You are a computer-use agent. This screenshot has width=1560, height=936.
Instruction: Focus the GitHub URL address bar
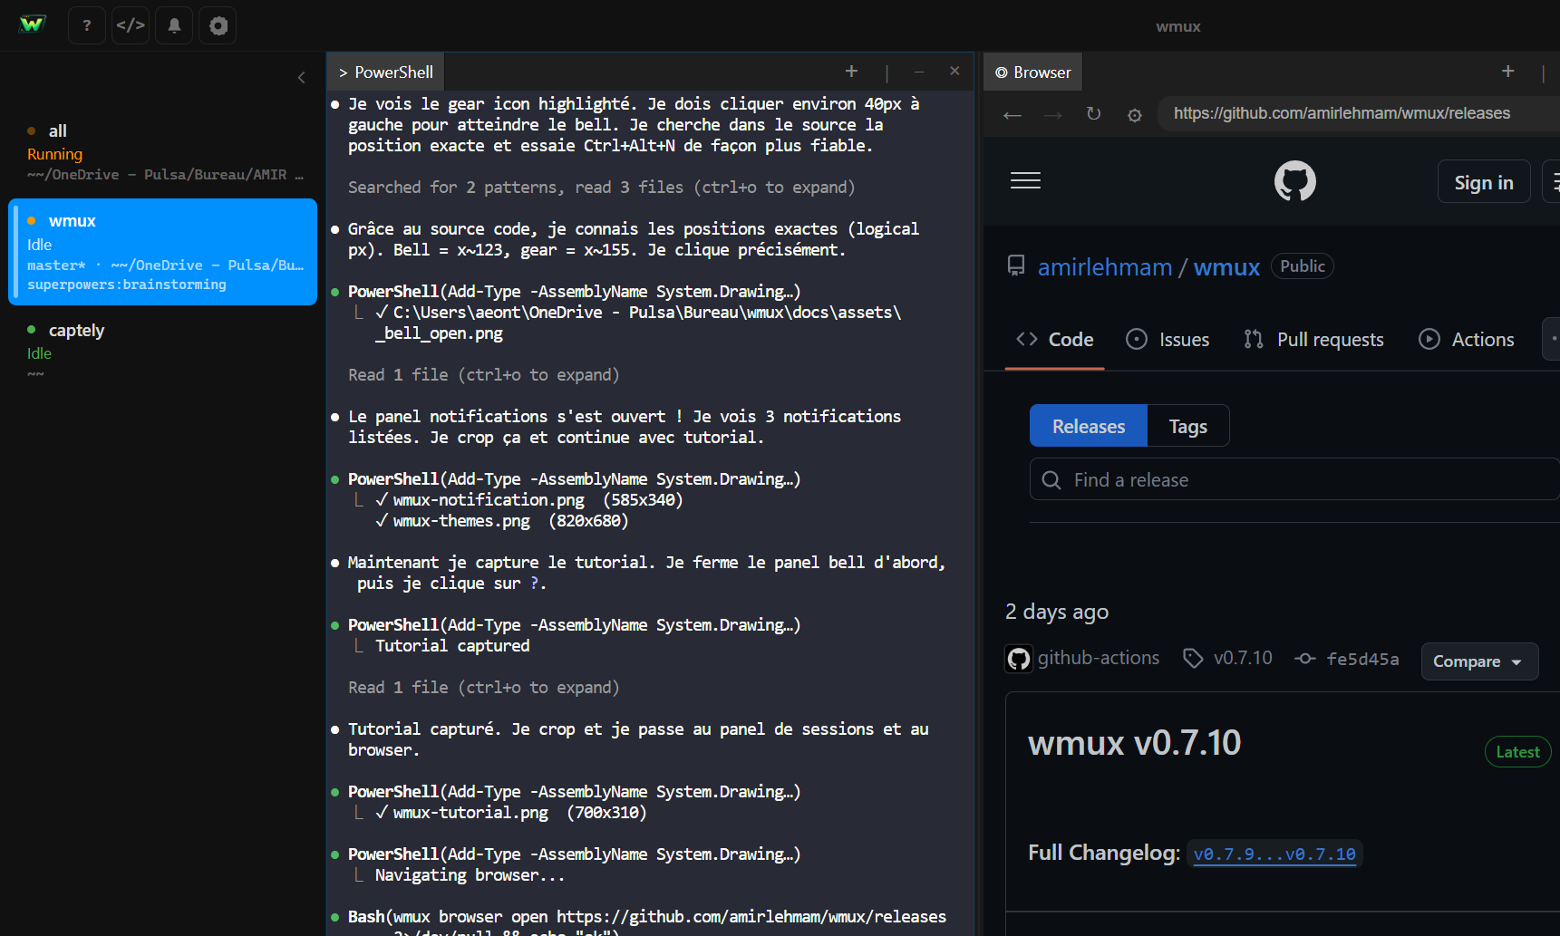point(1359,113)
